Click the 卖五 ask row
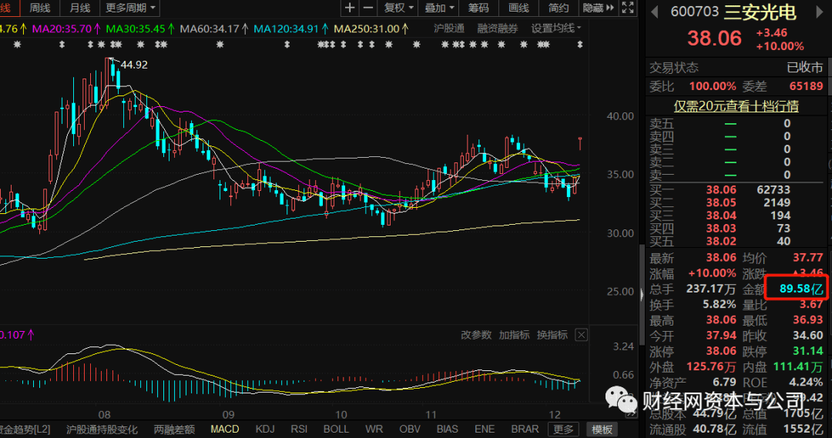 736,124
